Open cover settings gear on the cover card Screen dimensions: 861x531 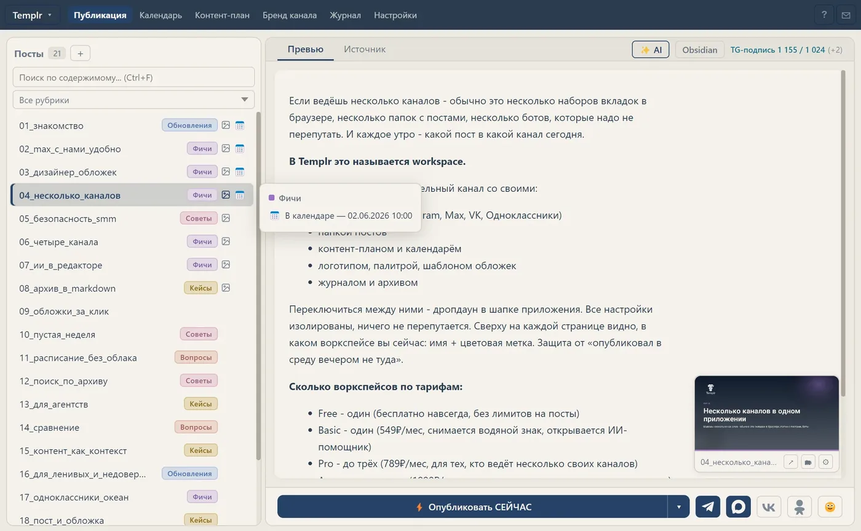click(x=826, y=462)
